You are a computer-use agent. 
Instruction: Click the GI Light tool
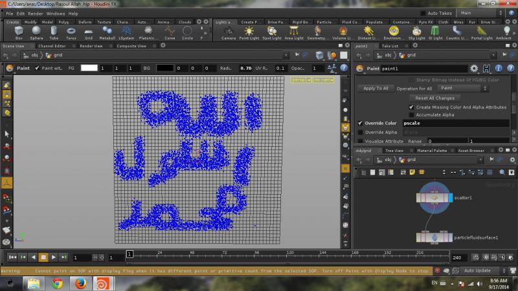435,33
